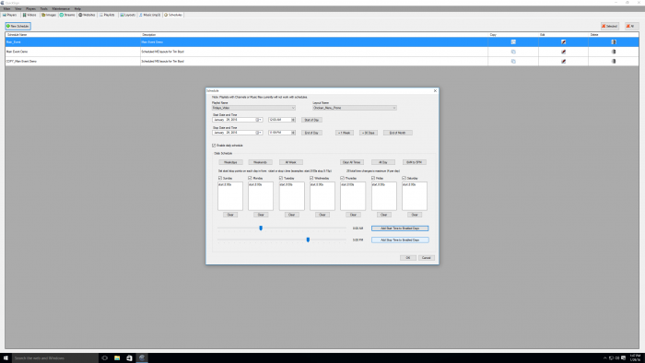Click the End of Day button
Screen dimensions: 645x363
click(311, 133)
